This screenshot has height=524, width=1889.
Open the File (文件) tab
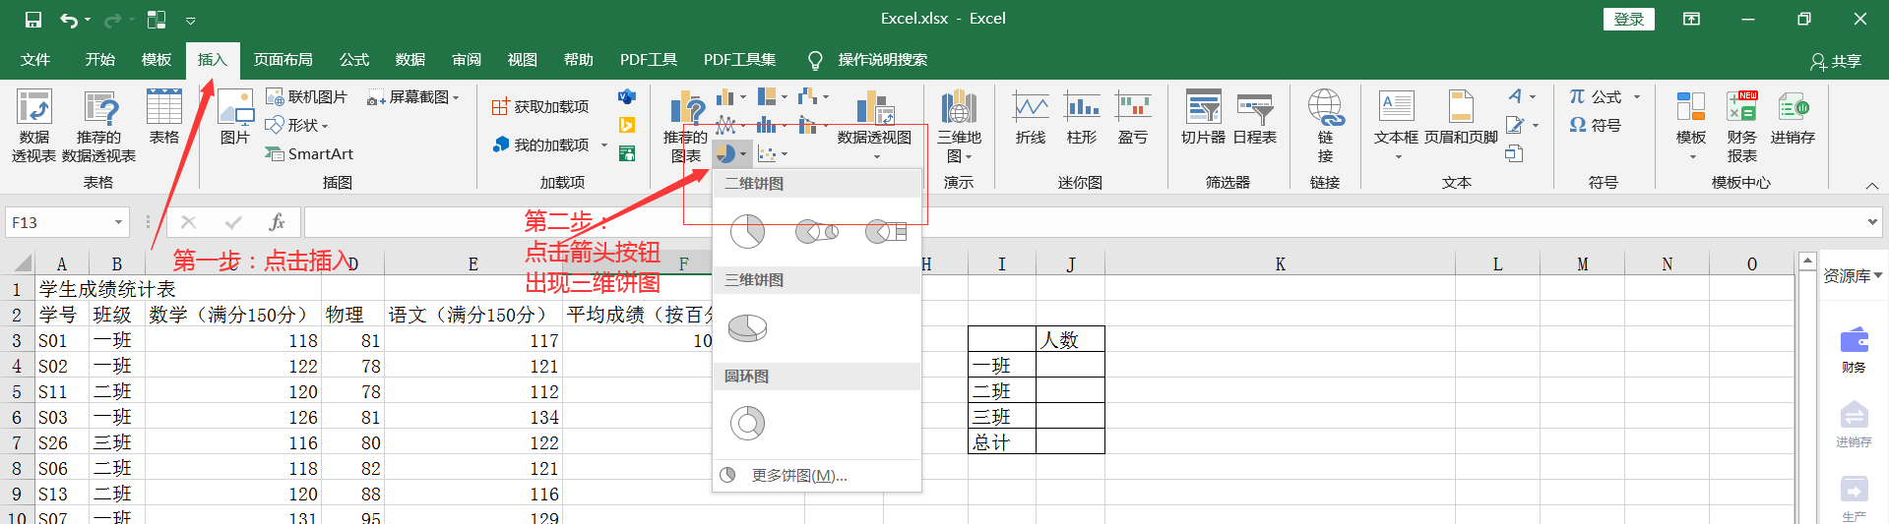(x=35, y=60)
